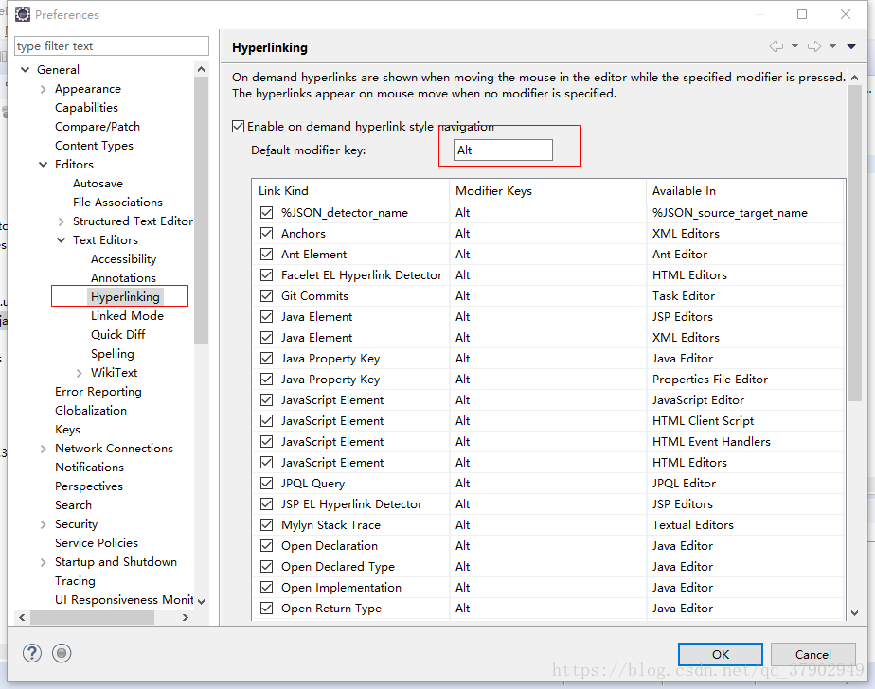Toggle Enable on demand hyperlink style navigation
The width and height of the screenshot is (875, 689).
[x=239, y=127]
